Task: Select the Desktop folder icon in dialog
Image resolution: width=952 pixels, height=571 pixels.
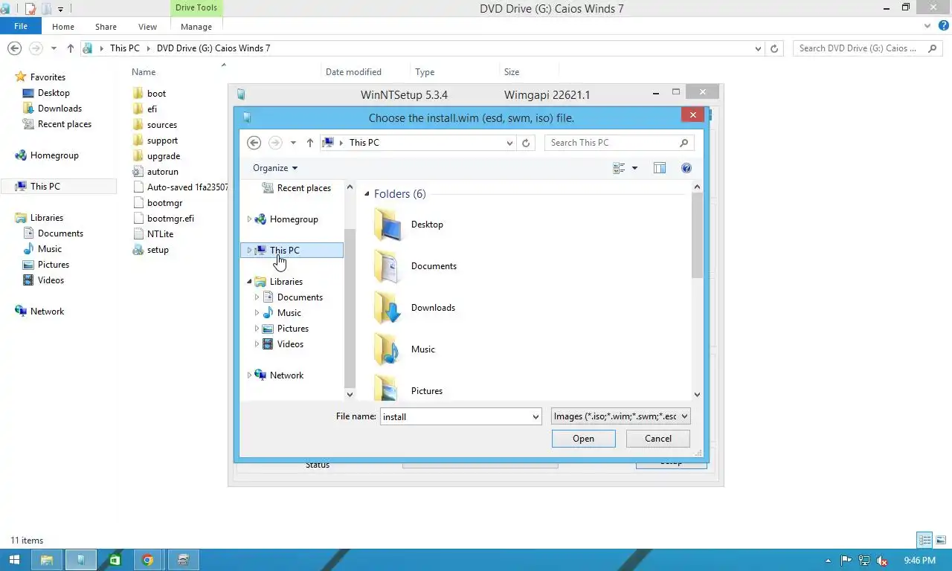Action: (x=387, y=225)
